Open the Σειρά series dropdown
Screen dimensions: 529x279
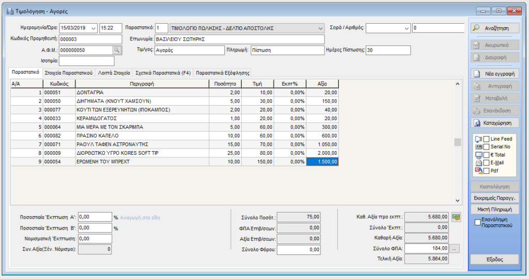click(x=407, y=28)
